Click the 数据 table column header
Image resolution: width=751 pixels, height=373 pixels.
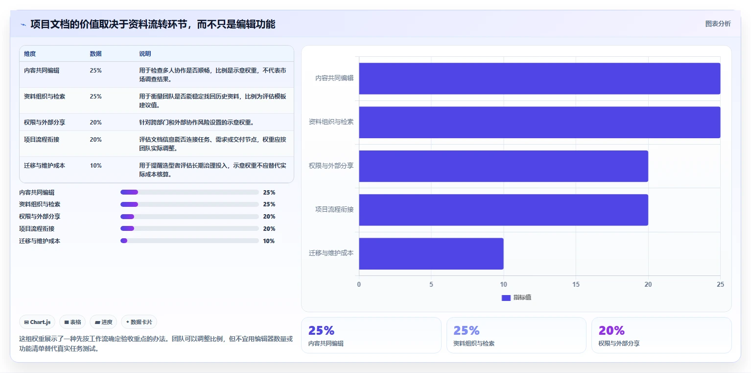click(96, 54)
